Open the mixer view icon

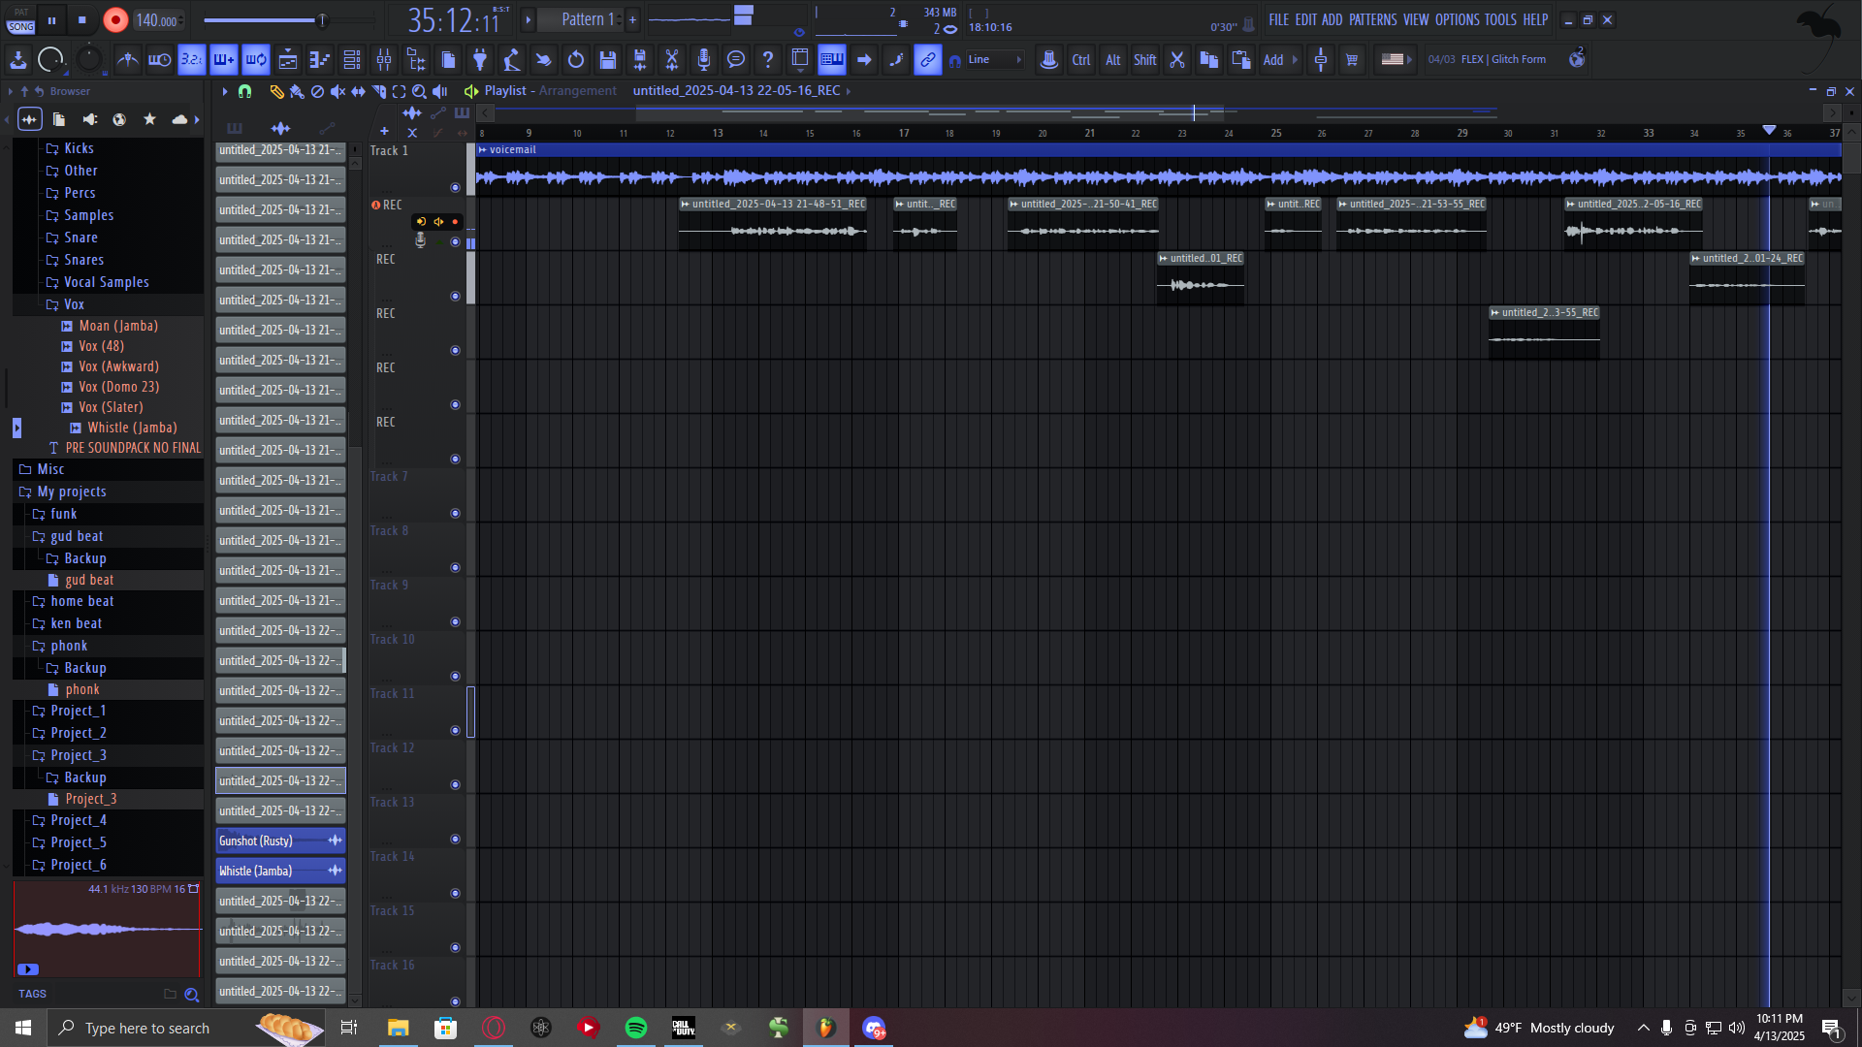[384, 60]
